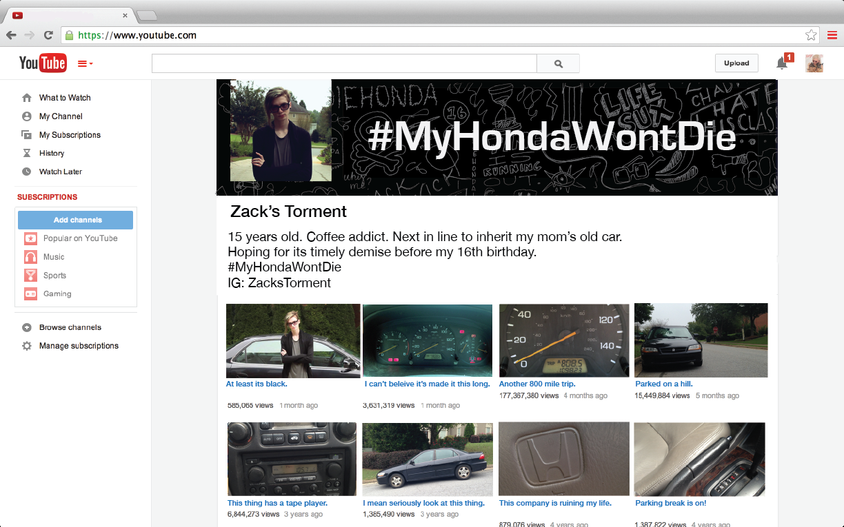The image size is (844, 527).
Task: Click the IG: ZacksTorment text
Action: 279,283
